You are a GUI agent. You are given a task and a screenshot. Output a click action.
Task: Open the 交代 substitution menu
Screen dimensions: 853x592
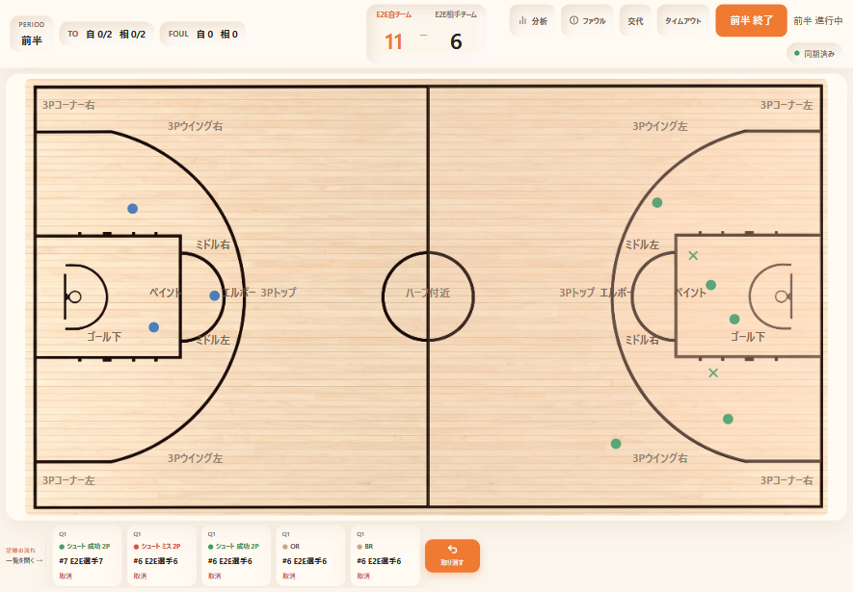(635, 20)
